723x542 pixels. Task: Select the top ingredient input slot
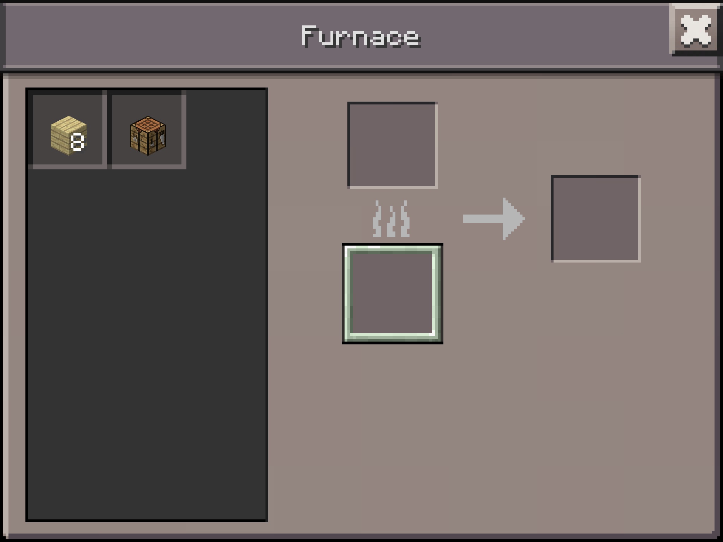pos(392,145)
